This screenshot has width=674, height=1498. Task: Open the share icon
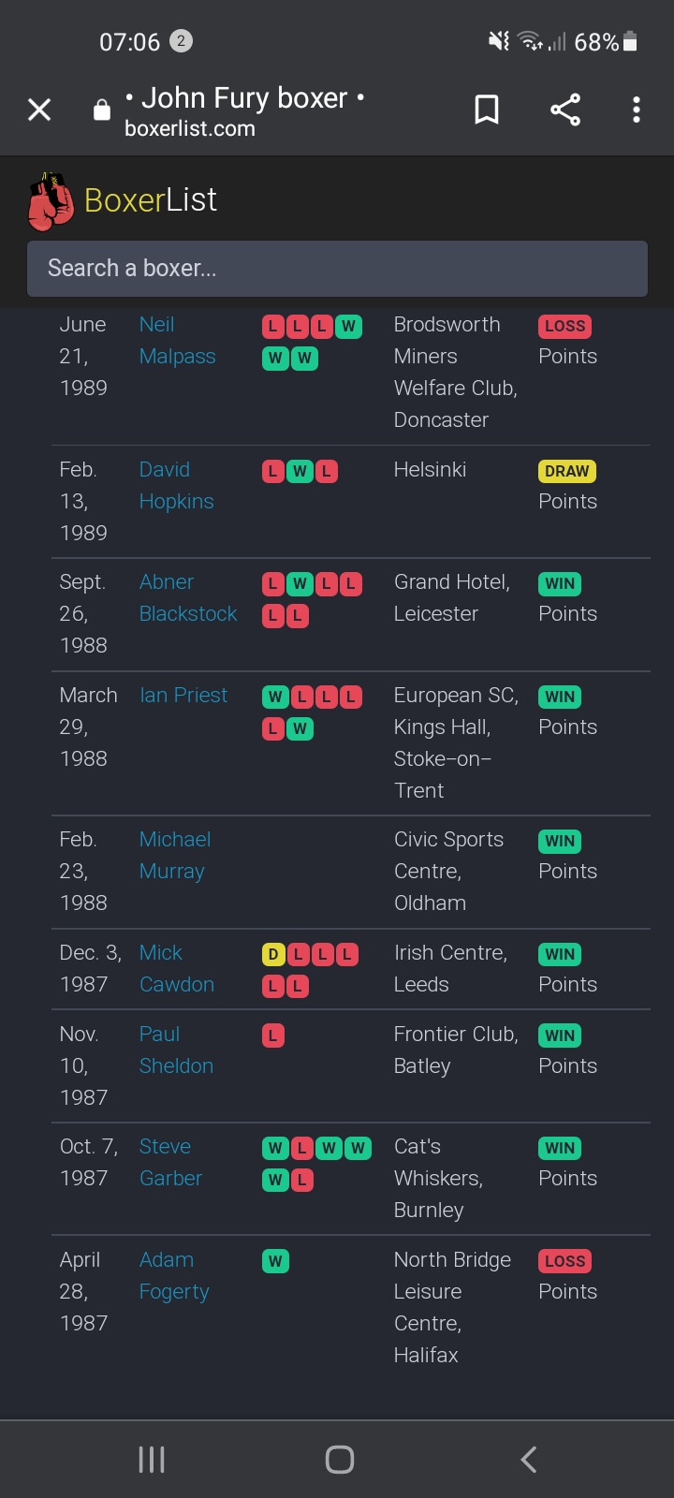pyautogui.click(x=565, y=110)
